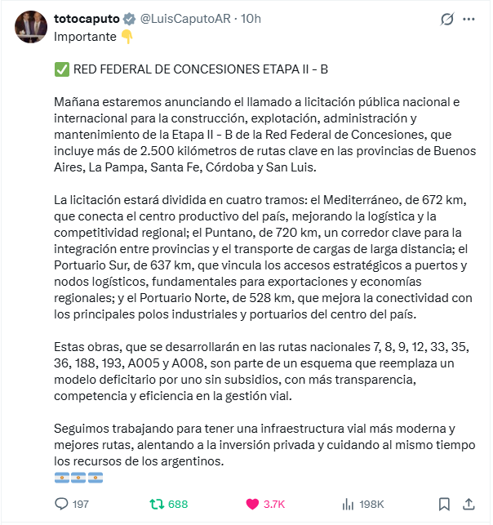Click the pointing-down hand emoji
This screenshot has width=493, height=525.
[127, 36]
